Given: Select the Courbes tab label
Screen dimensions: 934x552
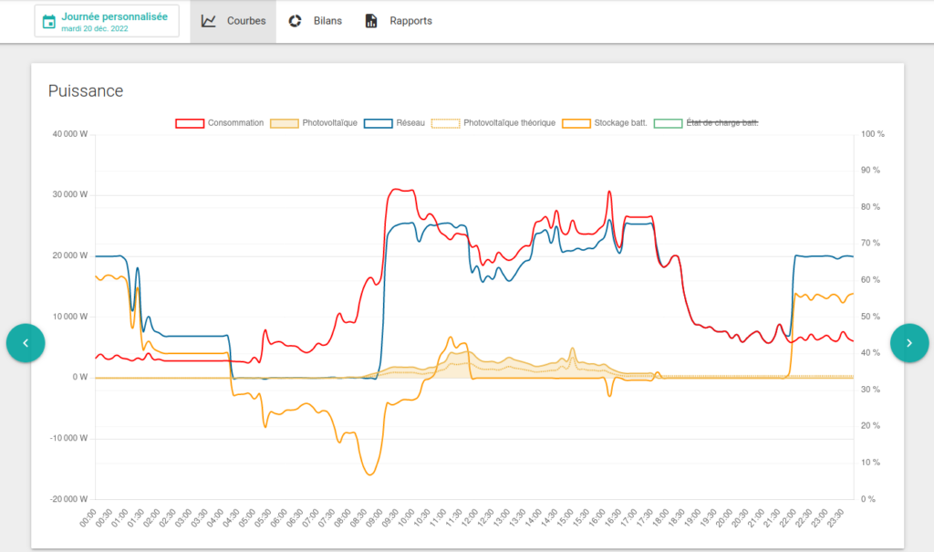Looking at the screenshot, I should (246, 21).
